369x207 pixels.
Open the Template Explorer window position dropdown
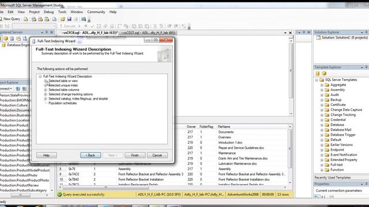pyautogui.click(x=362, y=67)
